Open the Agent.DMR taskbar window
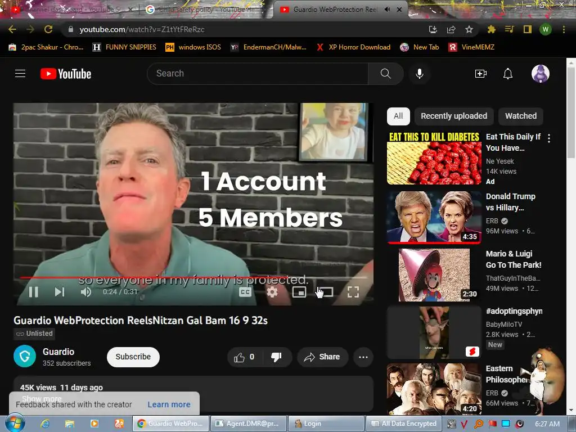This screenshot has width=576, height=432. tap(248, 424)
